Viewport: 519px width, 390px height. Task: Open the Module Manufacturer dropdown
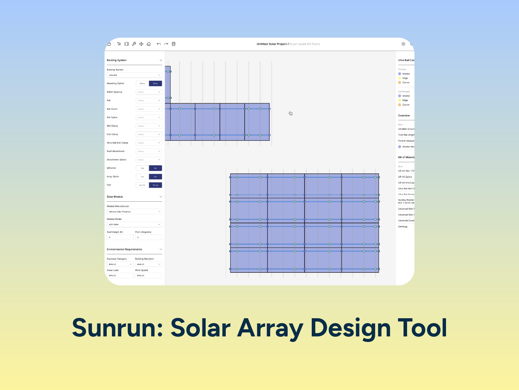pyautogui.click(x=134, y=211)
